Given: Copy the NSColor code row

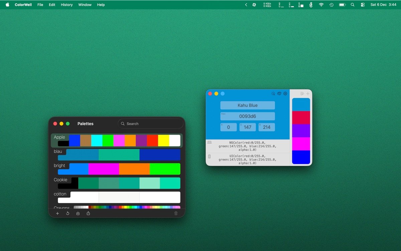Looking at the screenshot, I should pyautogui.click(x=247, y=146).
